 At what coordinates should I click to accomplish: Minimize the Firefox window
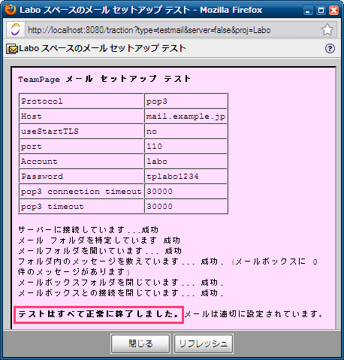(308, 11)
